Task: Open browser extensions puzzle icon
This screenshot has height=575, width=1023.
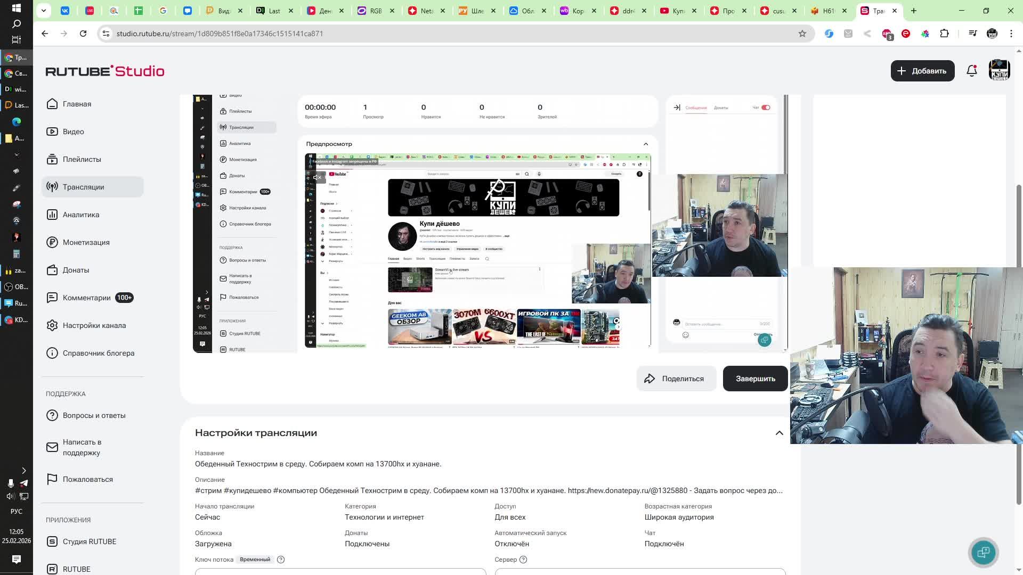Action: pos(944,34)
